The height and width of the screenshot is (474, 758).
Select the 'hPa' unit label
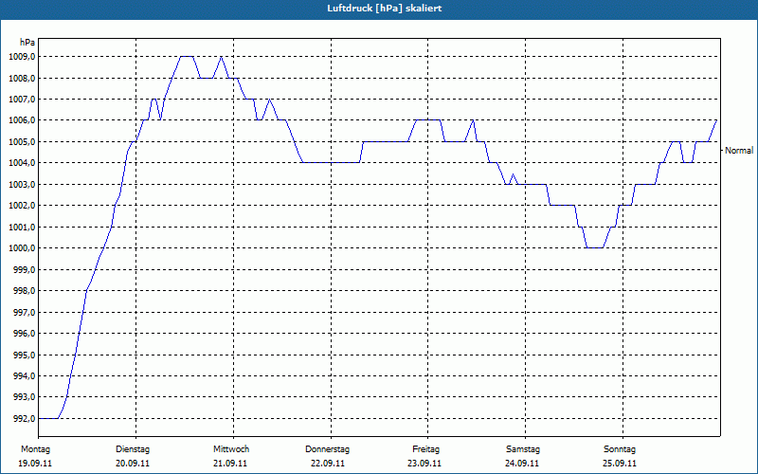click(27, 42)
